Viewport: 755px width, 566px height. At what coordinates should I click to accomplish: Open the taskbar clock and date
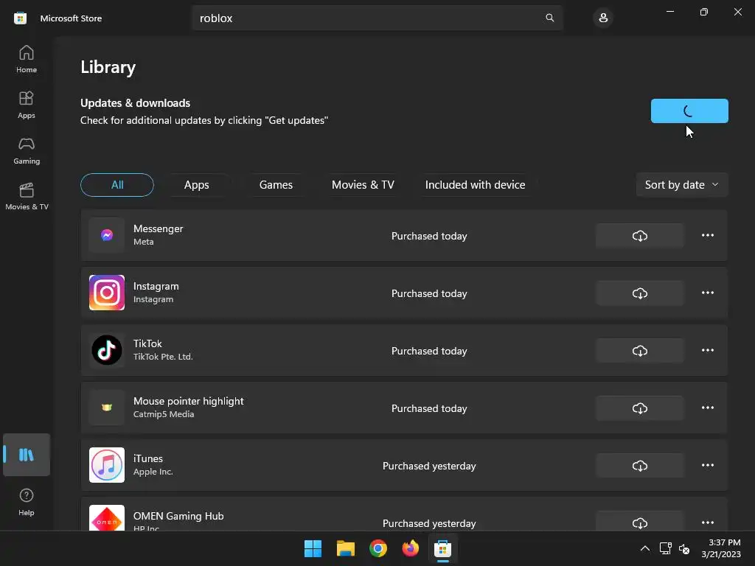pyautogui.click(x=721, y=548)
